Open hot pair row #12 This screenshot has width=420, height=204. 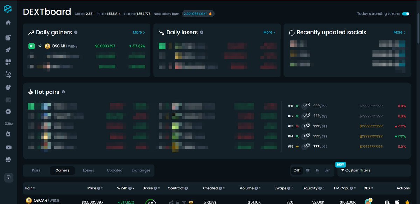[347, 116]
